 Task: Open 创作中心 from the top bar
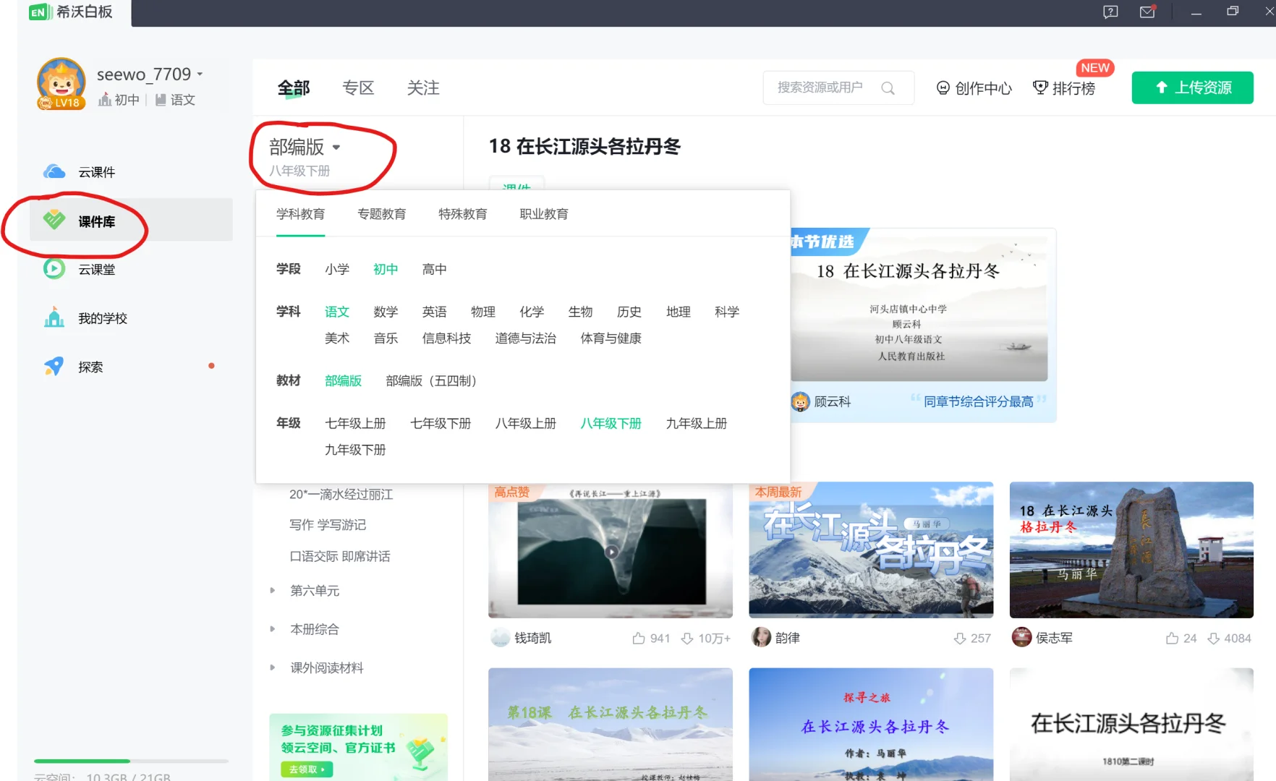coord(973,88)
